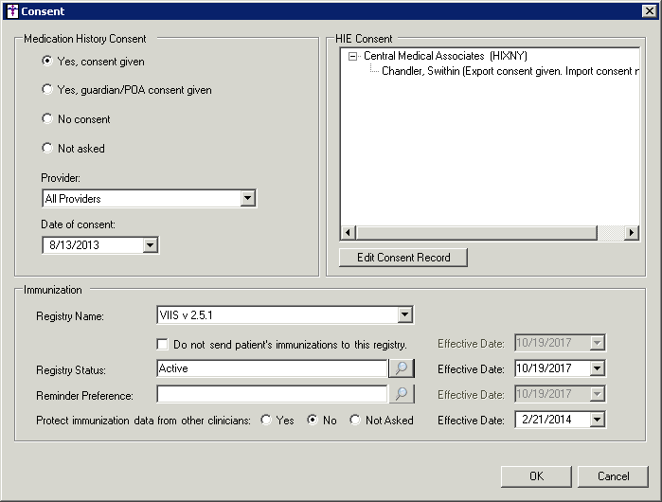The height and width of the screenshot is (502, 662).
Task: Choose the 'Not asked' medication consent option
Action: click(x=48, y=149)
